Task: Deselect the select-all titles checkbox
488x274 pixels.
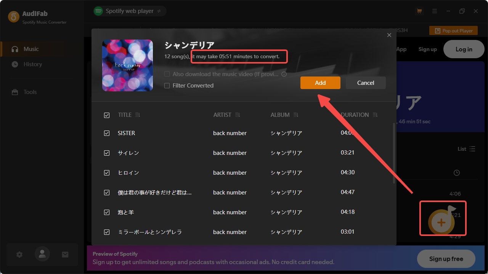Action: pyautogui.click(x=107, y=115)
